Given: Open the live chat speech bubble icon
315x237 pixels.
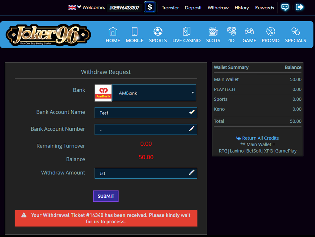Looking at the screenshot, I should click(285, 7).
